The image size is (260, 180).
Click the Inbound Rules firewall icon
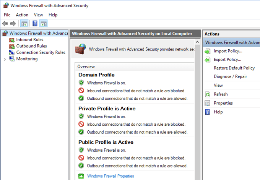click(12, 40)
